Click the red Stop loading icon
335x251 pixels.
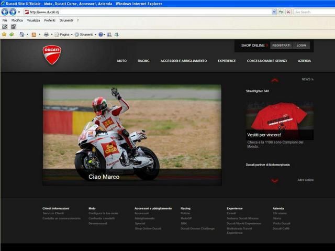pos(288,12)
